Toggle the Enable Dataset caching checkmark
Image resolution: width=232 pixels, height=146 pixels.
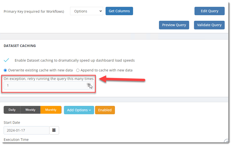7,60
